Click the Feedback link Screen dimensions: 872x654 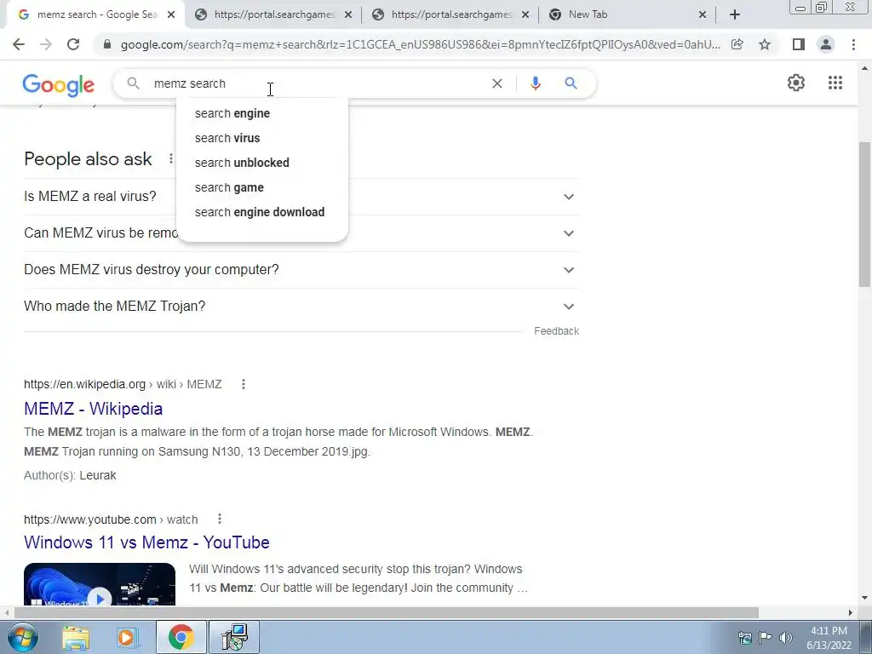[557, 331]
